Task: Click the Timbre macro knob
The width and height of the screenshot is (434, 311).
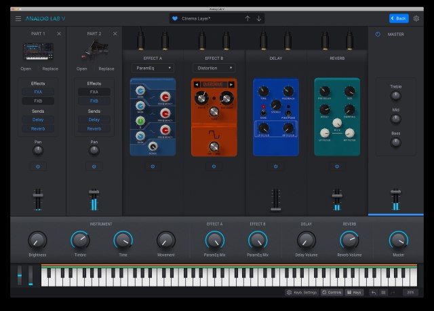Action: tap(80, 240)
